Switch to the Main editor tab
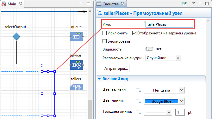Screen dimensions: 212x119 coord(12,4)
